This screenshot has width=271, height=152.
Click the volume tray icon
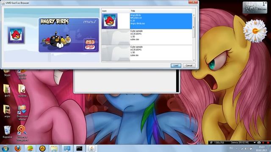(246, 149)
